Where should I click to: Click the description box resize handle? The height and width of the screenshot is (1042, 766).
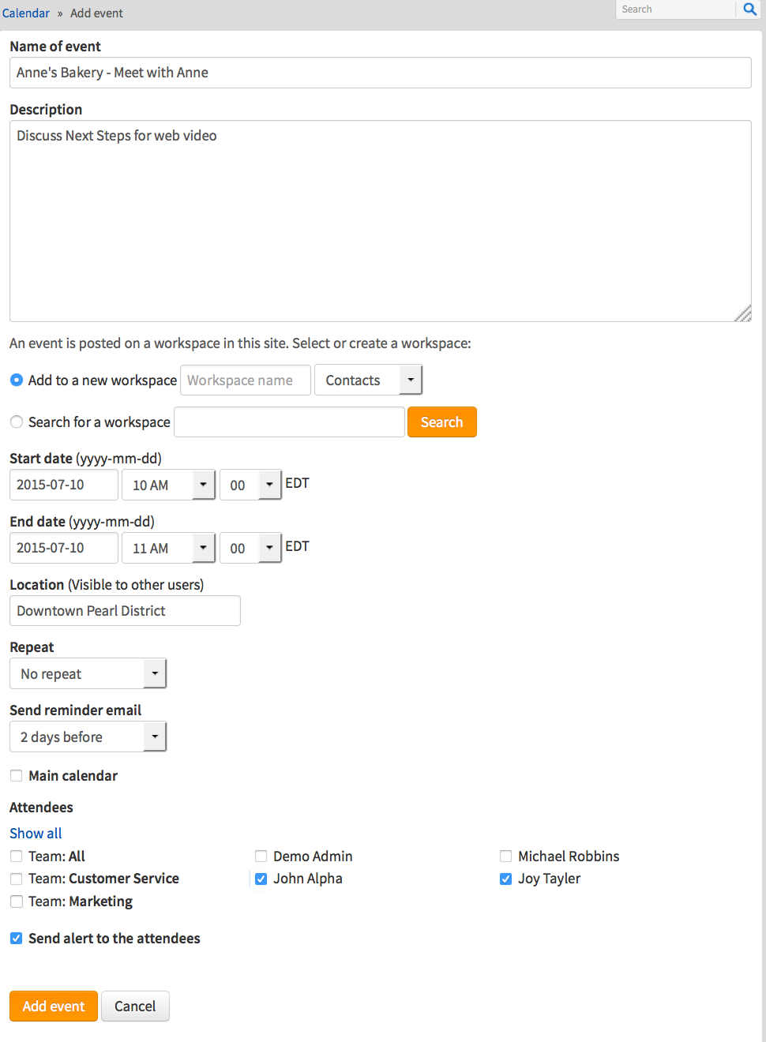743,313
